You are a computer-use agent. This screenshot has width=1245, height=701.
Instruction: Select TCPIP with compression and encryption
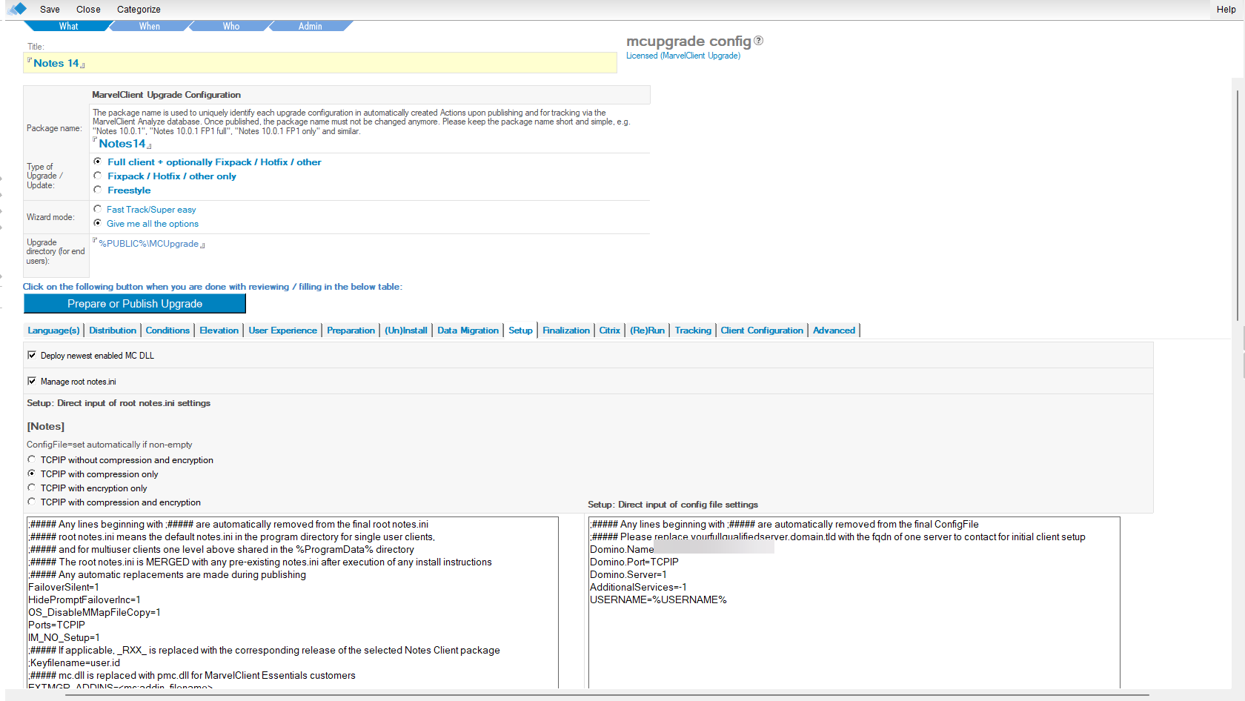[x=32, y=502]
